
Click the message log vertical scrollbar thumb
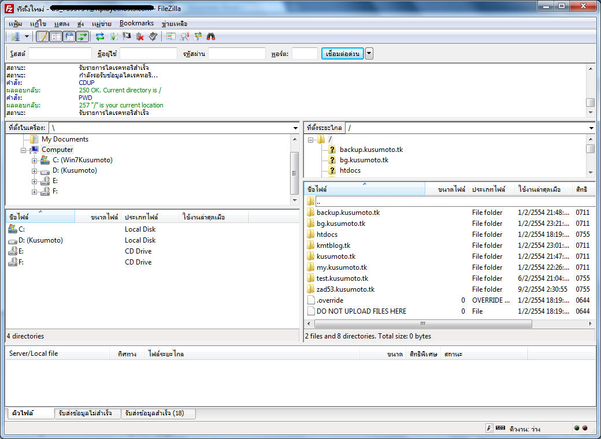coord(590,103)
